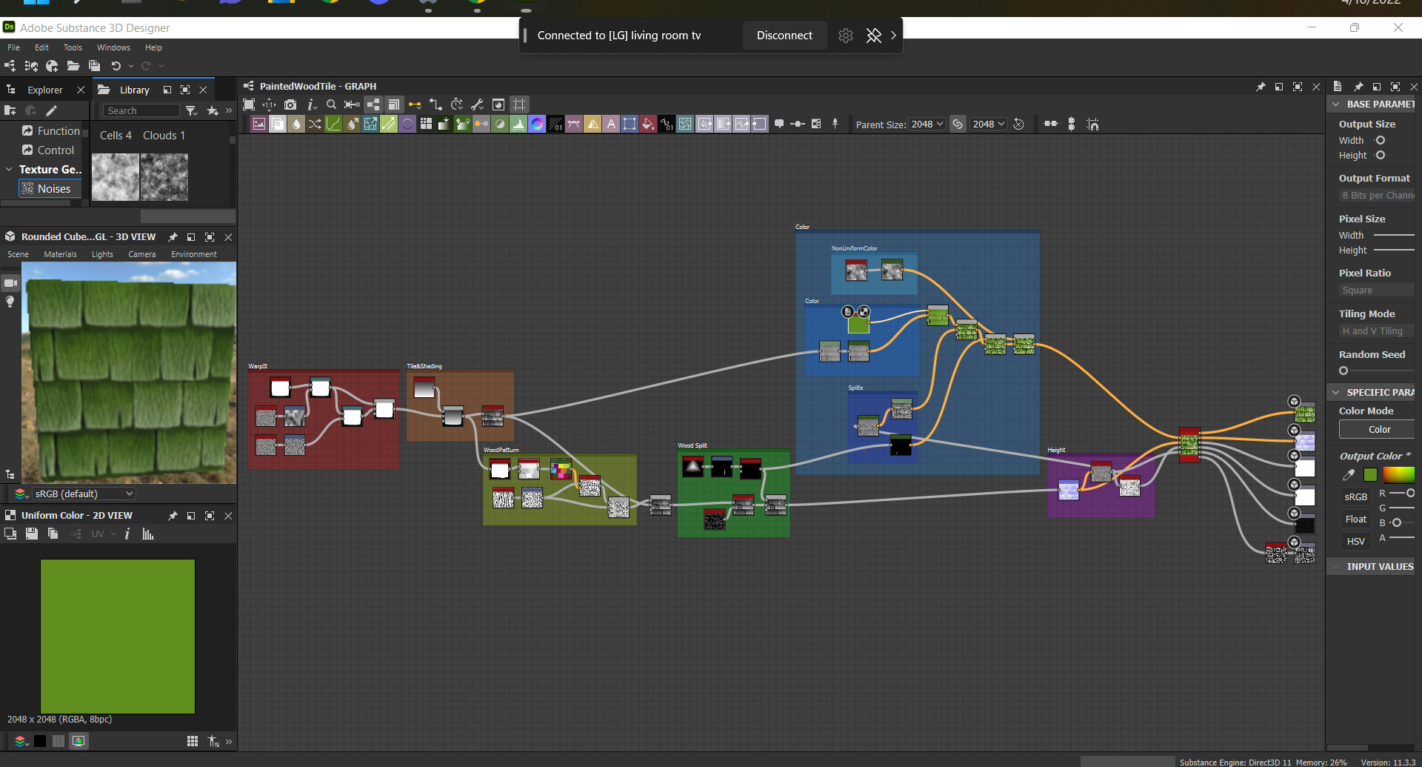Click the Color button under Color Mode

pyautogui.click(x=1378, y=429)
